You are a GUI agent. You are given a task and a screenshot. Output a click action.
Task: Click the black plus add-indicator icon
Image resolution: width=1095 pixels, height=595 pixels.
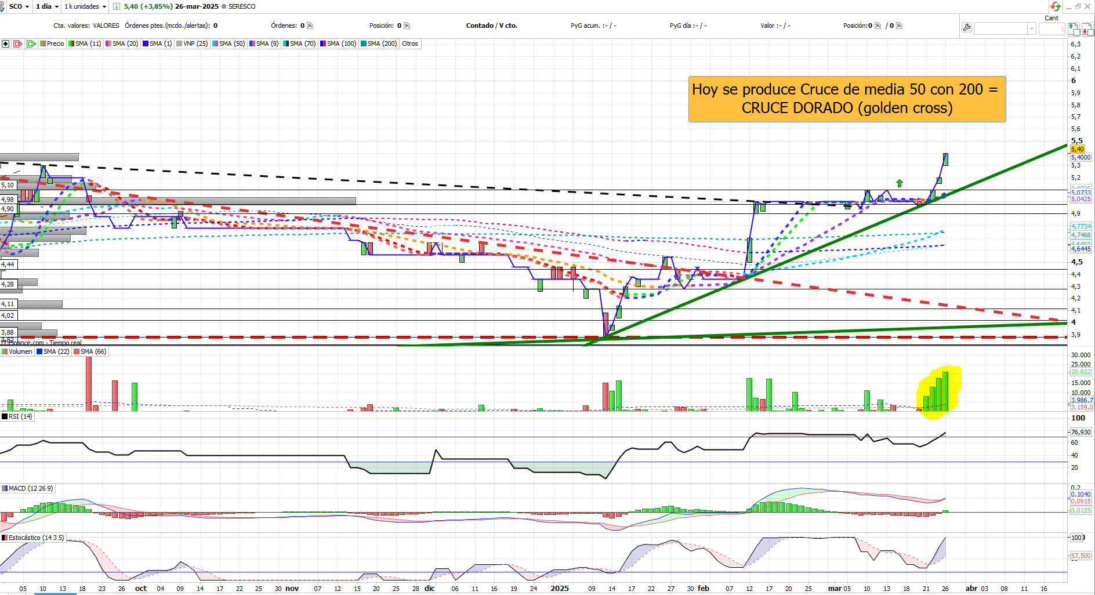(5, 43)
